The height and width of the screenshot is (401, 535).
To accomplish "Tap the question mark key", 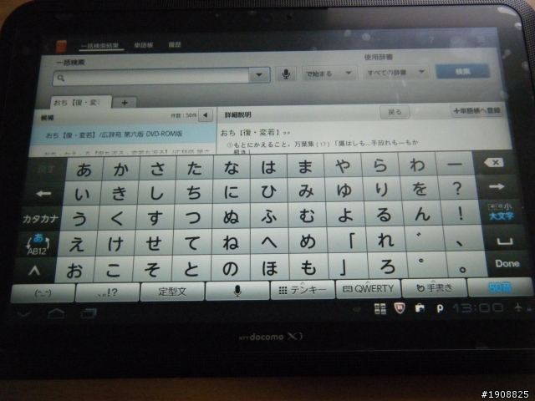I will 457,188.
